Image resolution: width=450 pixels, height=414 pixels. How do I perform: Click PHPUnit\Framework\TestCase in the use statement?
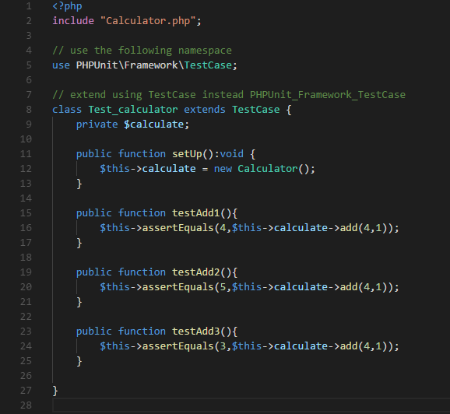154,65
